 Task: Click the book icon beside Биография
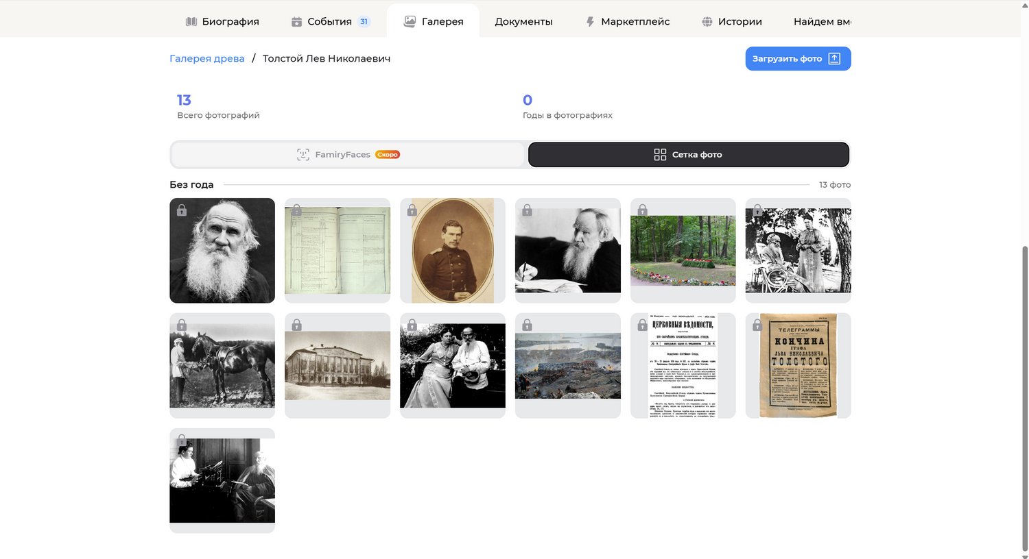191,22
